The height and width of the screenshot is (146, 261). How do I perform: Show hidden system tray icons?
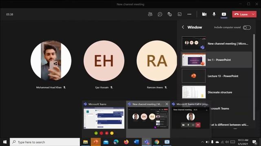pyautogui.click(x=202, y=142)
